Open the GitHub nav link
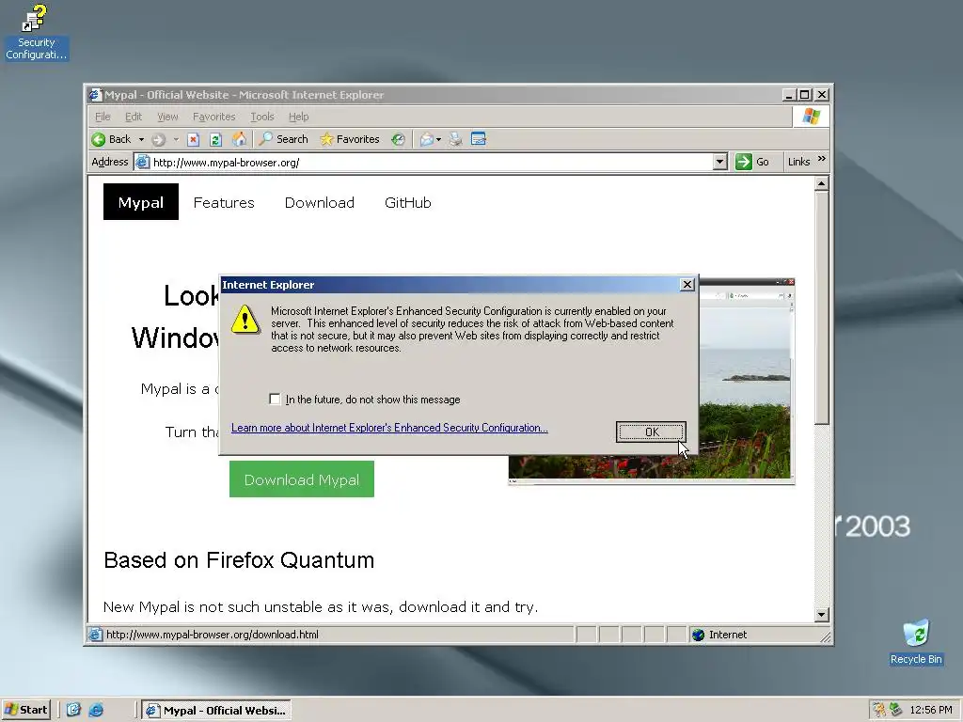 click(408, 203)
